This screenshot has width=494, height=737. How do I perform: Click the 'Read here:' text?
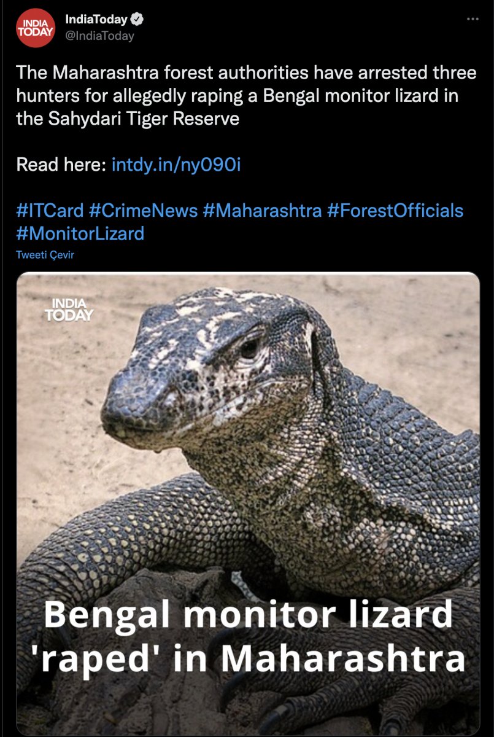click(x=61, y=165)
